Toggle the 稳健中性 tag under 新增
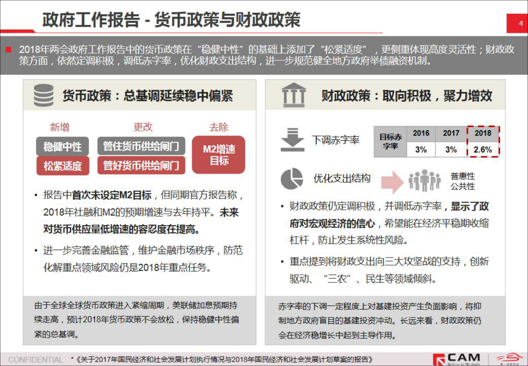This screenshot has width=528, height=366. click(63, 147)
